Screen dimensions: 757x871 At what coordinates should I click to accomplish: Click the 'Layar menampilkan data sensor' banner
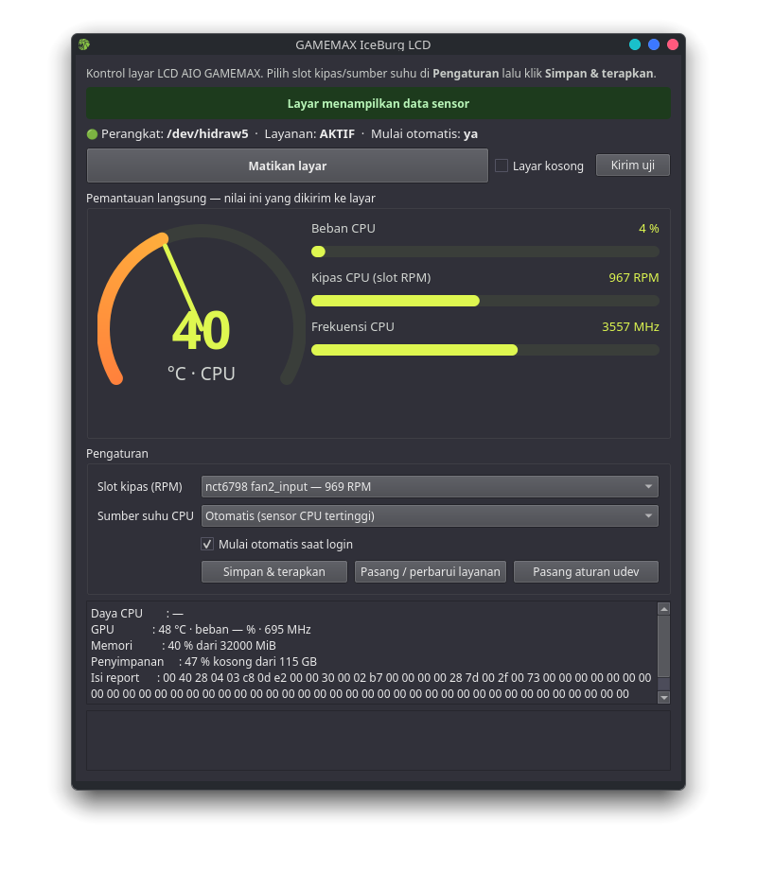pos(378,103)
